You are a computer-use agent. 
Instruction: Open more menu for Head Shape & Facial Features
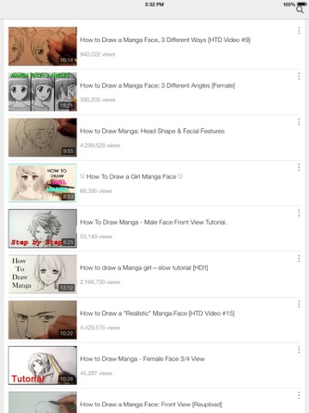(299, 122)
